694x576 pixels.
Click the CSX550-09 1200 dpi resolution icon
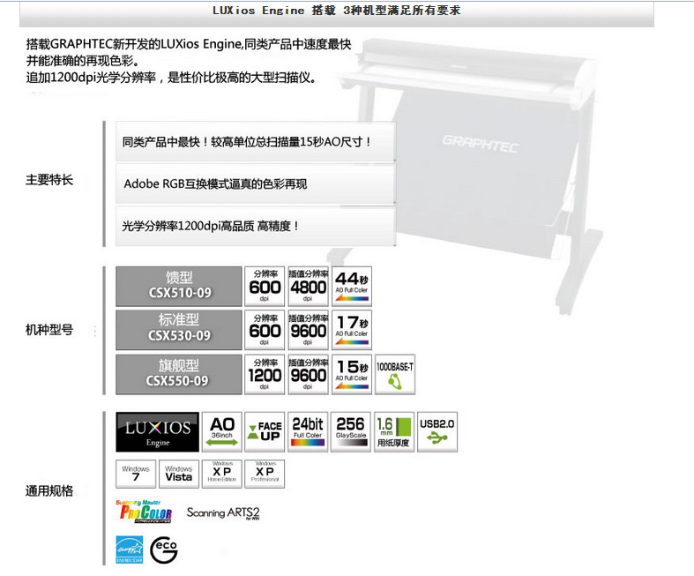pos(265,374)
